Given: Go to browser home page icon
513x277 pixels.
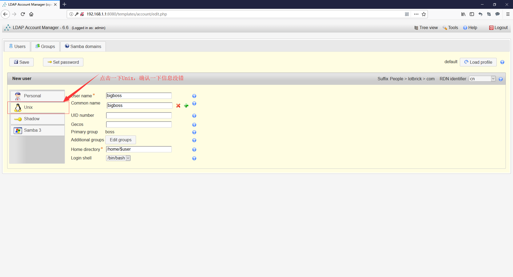Looking at the screenshot, I should pos(31,14).
